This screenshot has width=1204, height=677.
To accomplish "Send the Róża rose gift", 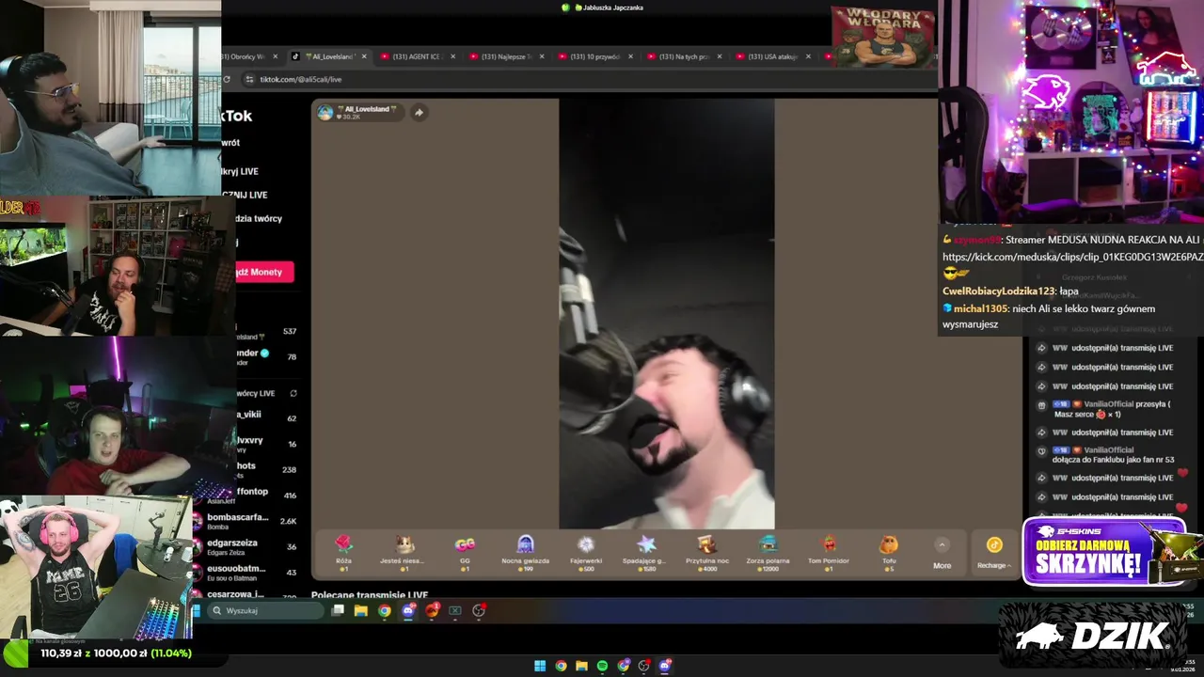I will point(343,552).
